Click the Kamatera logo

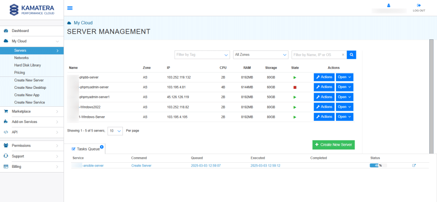[32, 10]
